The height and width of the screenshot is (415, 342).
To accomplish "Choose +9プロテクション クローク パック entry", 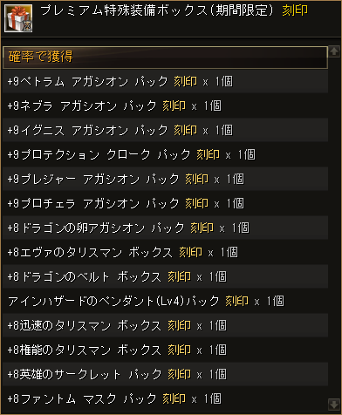I will [165, 154].
